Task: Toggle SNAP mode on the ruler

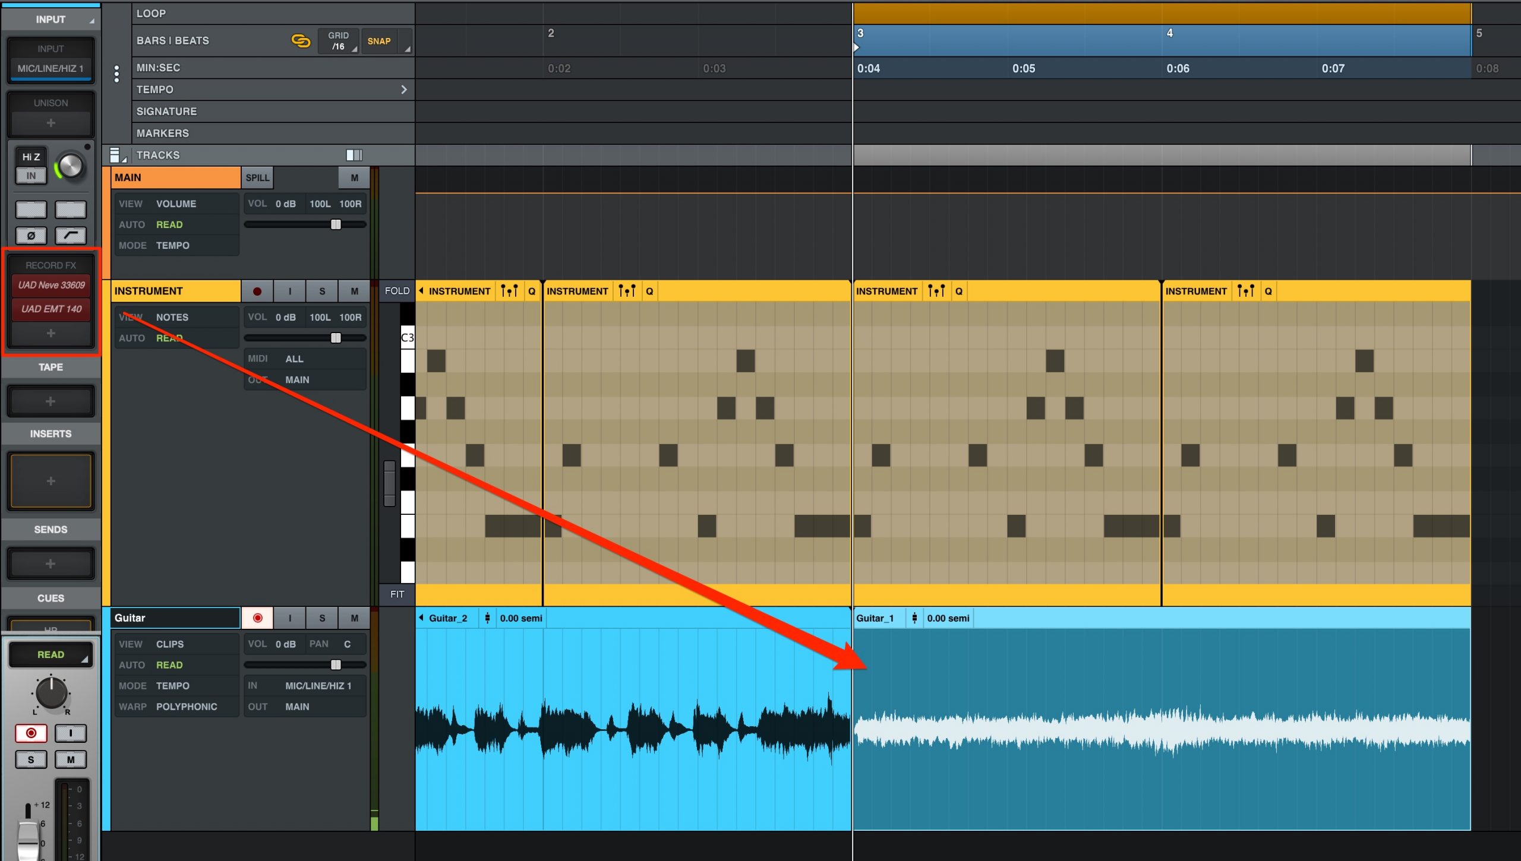Action: click(379, 41)
